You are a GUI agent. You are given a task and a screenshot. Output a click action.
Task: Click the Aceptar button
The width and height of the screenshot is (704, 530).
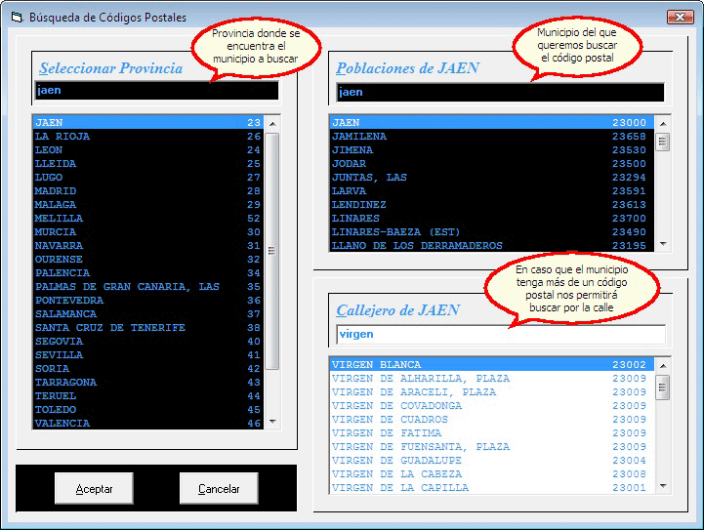coord(94,489)
